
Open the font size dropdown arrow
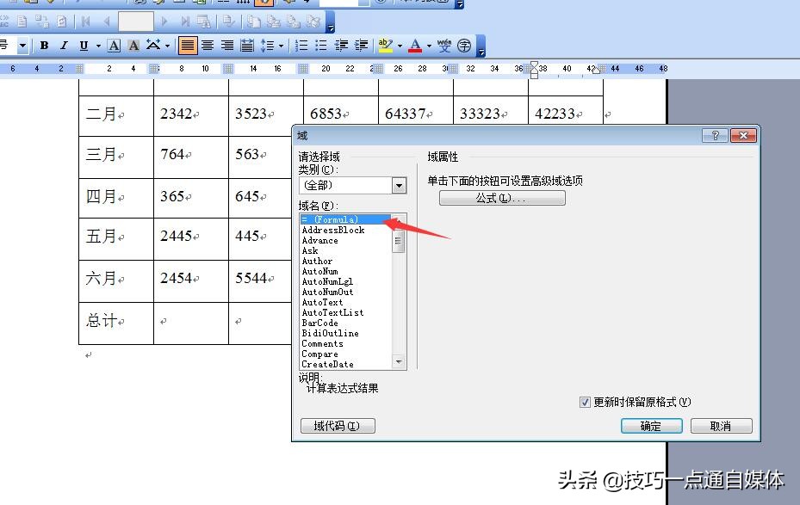[22, 46]
